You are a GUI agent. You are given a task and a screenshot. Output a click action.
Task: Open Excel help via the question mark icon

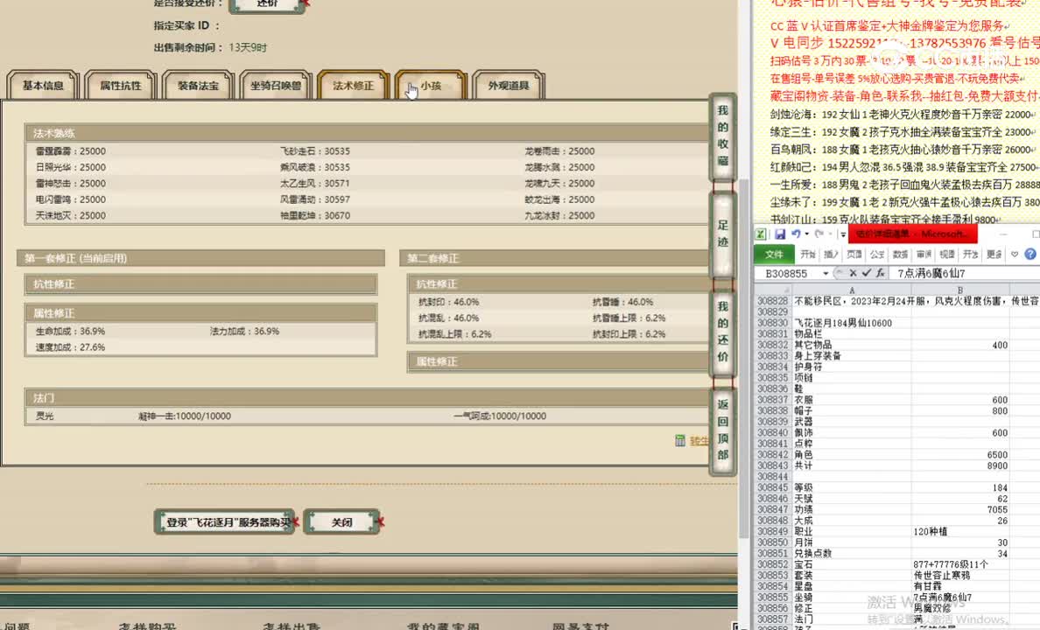(x=1029, y=255)
